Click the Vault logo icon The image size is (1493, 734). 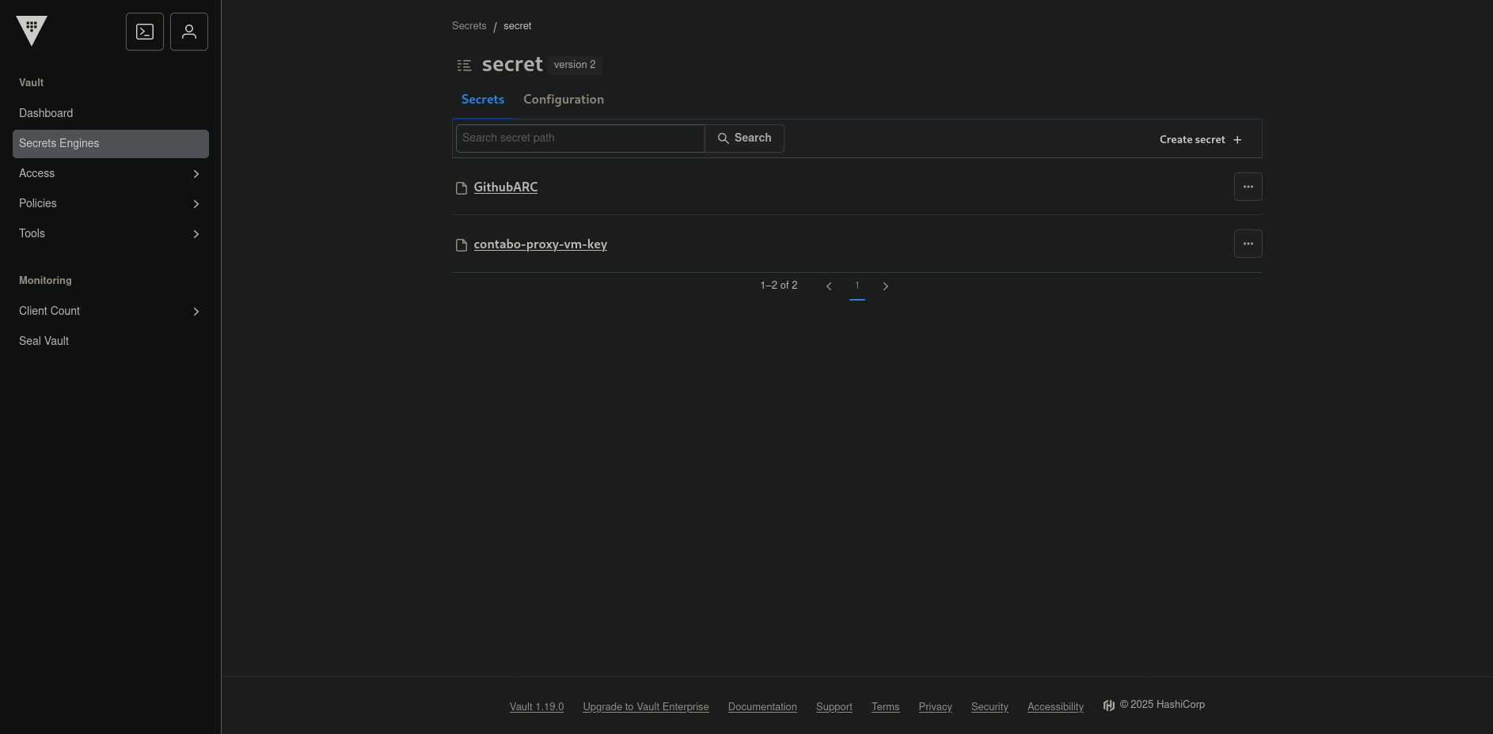[x=32, y=31]
